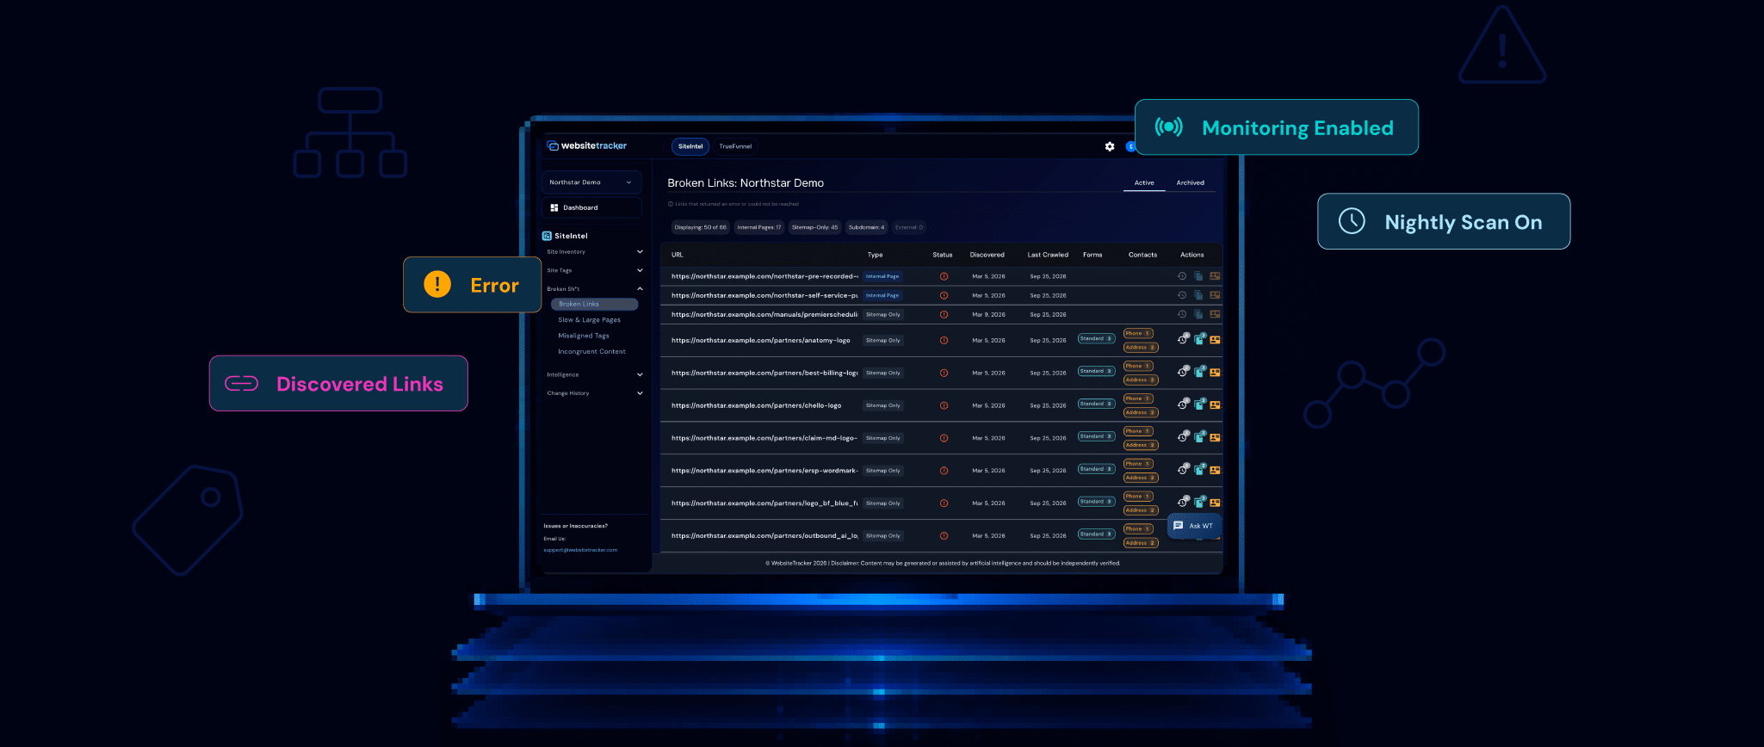Expand the Intelligence section
This screenshot has width=1764, height=747.
594,374
